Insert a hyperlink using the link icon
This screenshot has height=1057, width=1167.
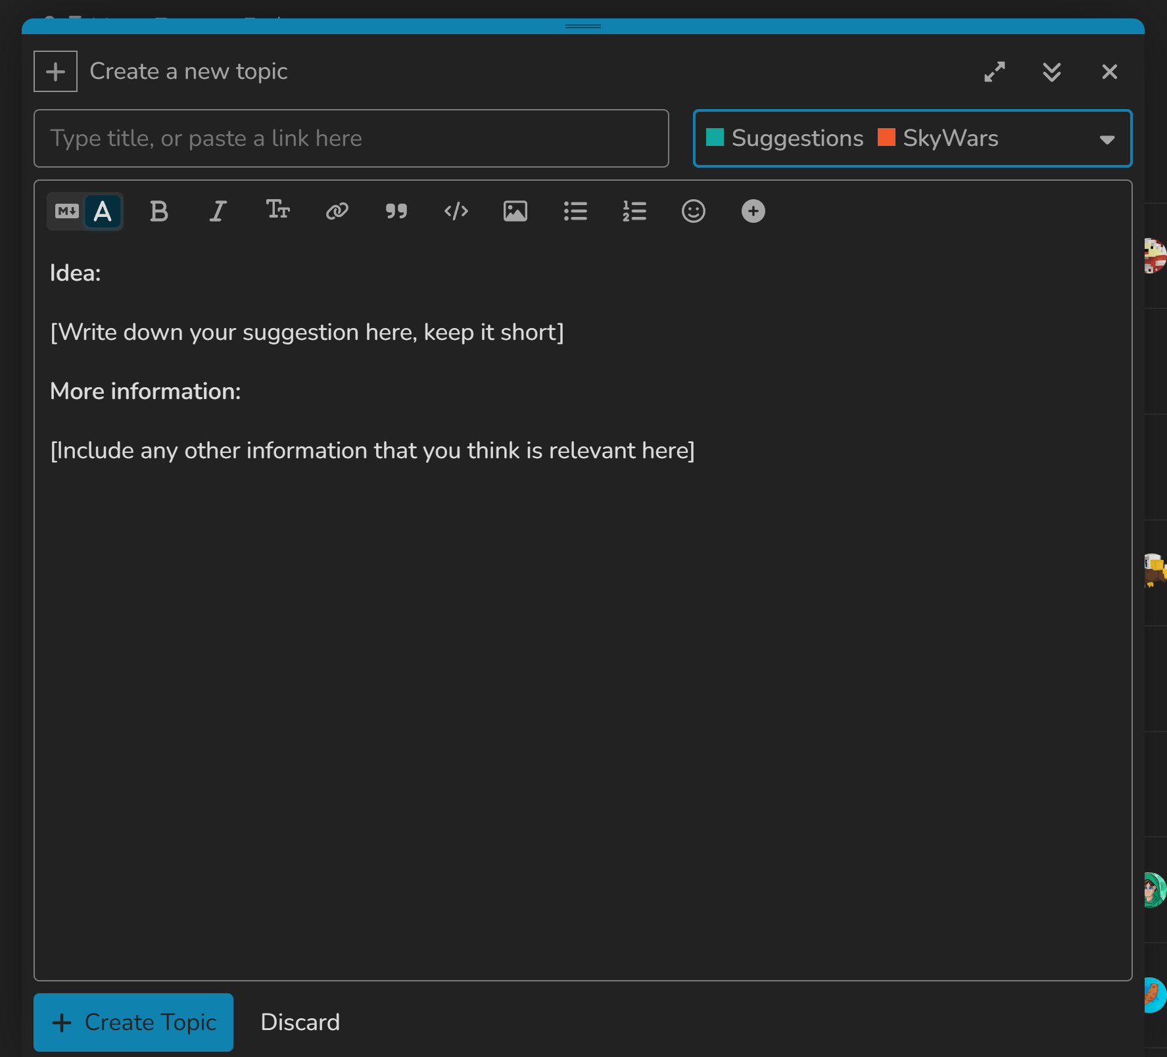(337, 212)
